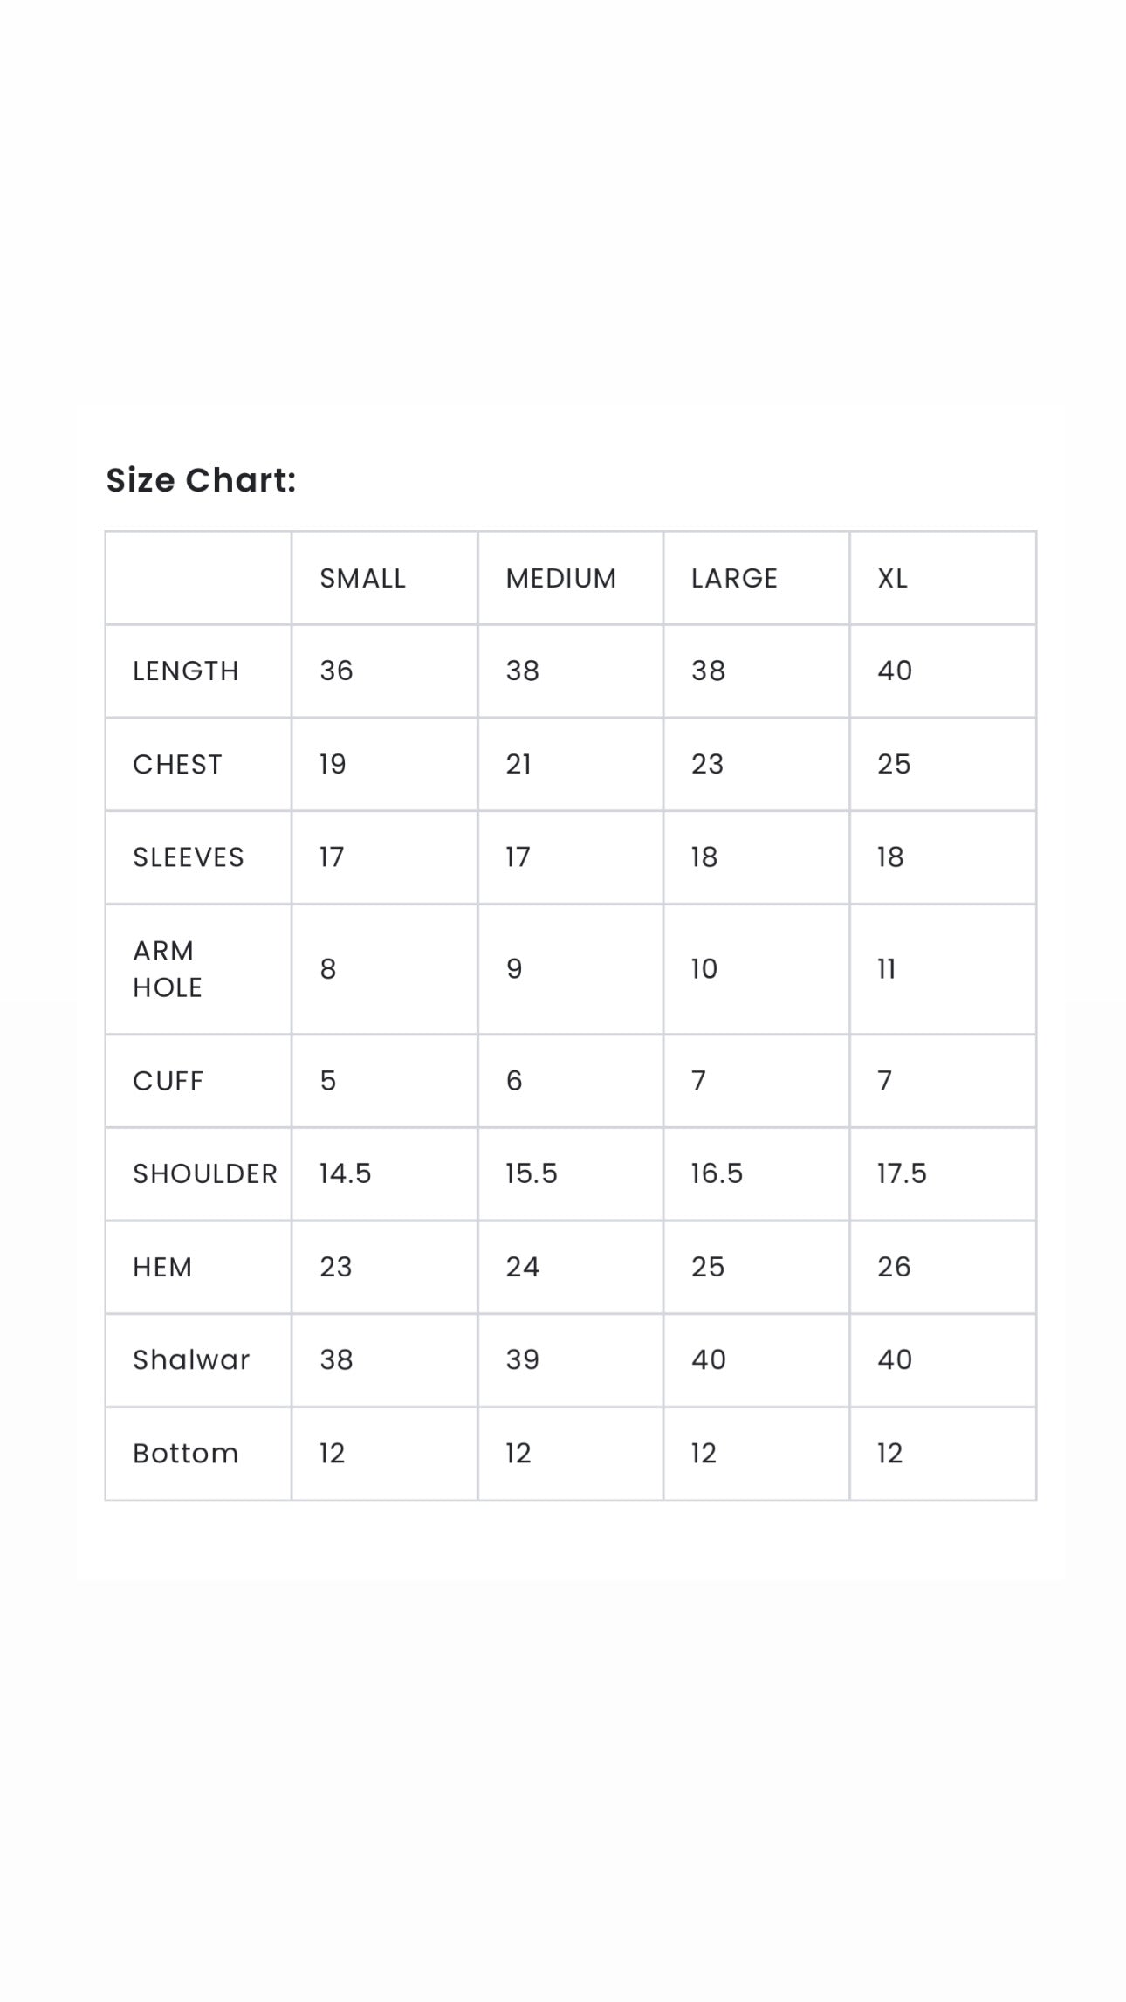Select the SMALL column header
The width and height of the screenshot is (1126, 2002).
point(362,578)
